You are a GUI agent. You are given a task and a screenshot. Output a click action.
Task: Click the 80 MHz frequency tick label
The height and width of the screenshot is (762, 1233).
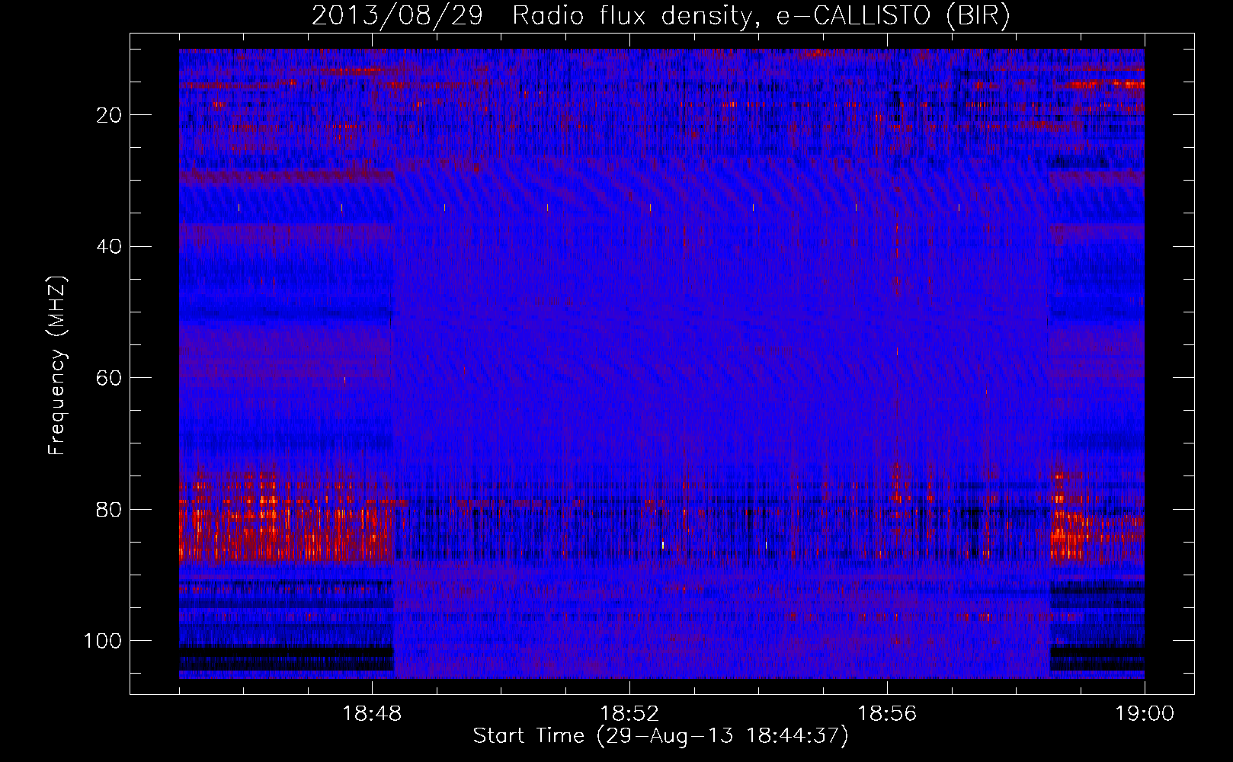point(110,509)
